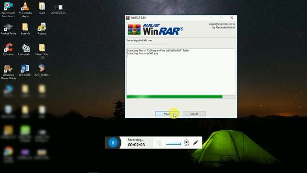Image resolution: width=307 pixels, height=173 pixels.
Task: Launch the Recuva desktop shortcut
Action: click(42, 29)
